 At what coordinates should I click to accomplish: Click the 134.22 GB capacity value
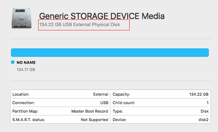[x=199, y=94]
